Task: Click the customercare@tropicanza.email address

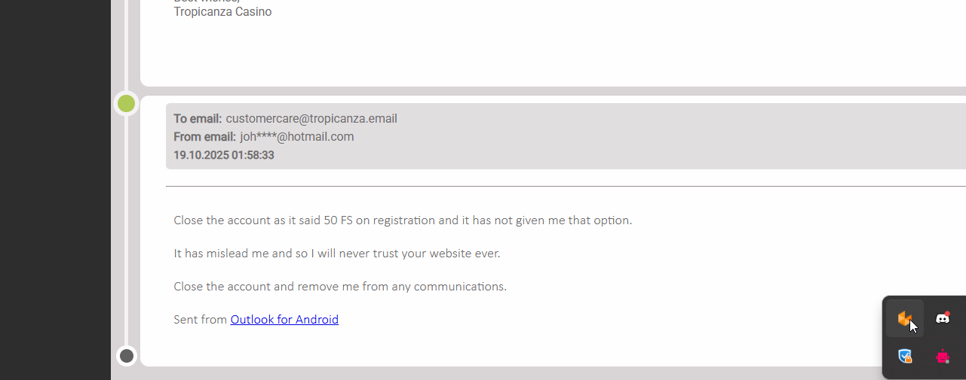Action: [311, 119]
